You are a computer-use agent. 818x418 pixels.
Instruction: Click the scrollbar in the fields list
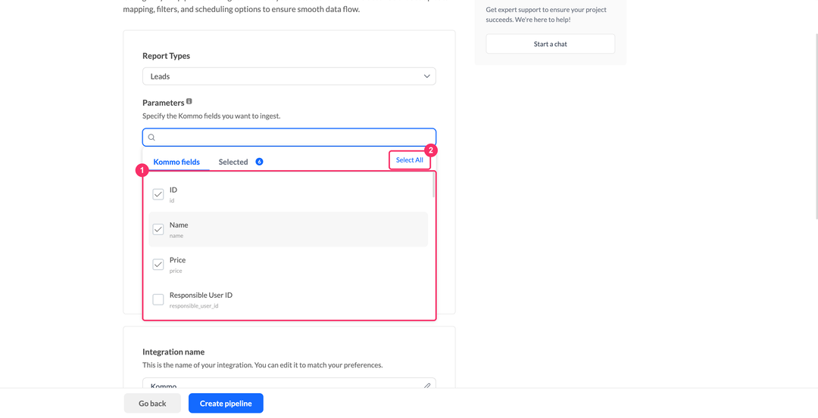click(433, 185)
